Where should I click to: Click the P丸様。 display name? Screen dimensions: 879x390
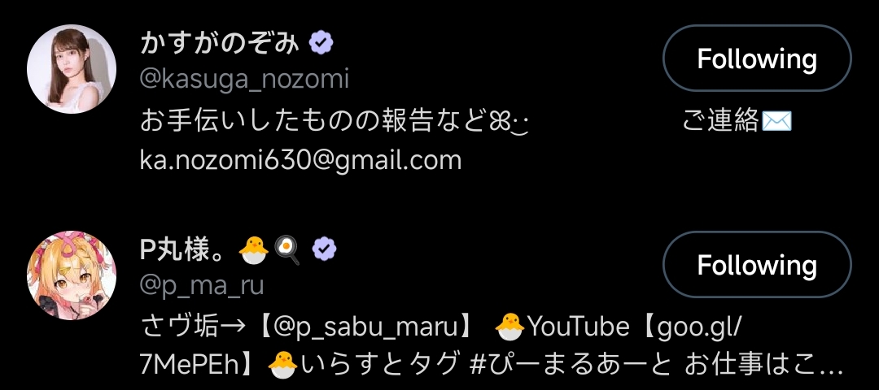(186, 249)
